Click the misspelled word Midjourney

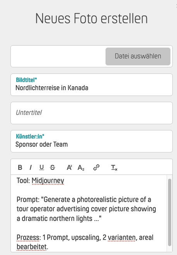48,181
